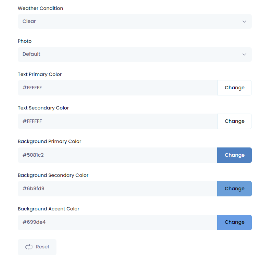Screen dimensions: 271x259
Task: Click the Background Secondary Color hex input
Action: [x=117, y=189]
